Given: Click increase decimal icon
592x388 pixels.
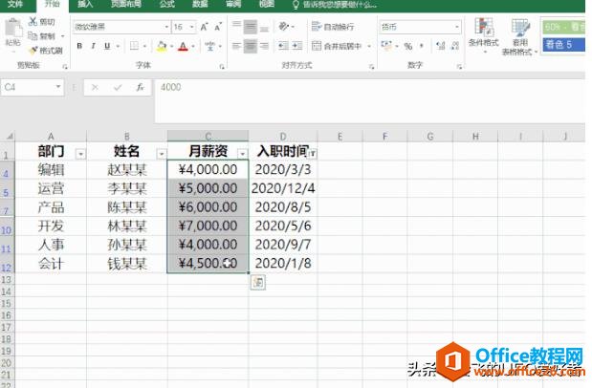Looking at the screenshot, I should 440,46.
